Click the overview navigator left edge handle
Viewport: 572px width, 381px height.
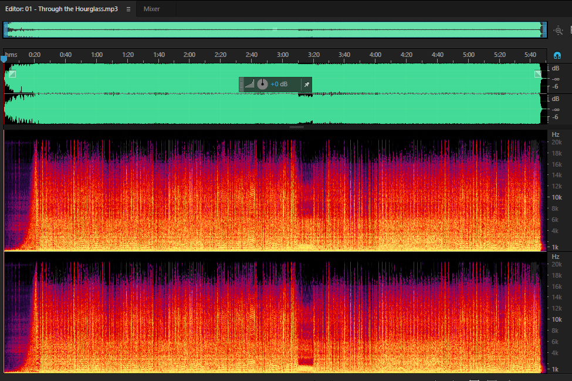pyautogui.click(x=5, y=30)
